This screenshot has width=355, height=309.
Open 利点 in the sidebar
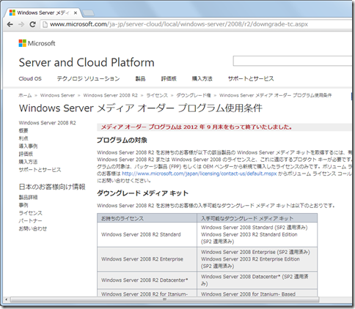click(23, 138)
